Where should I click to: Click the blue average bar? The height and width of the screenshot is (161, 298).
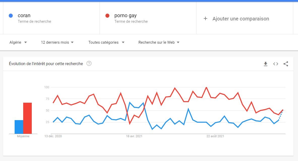19,127
